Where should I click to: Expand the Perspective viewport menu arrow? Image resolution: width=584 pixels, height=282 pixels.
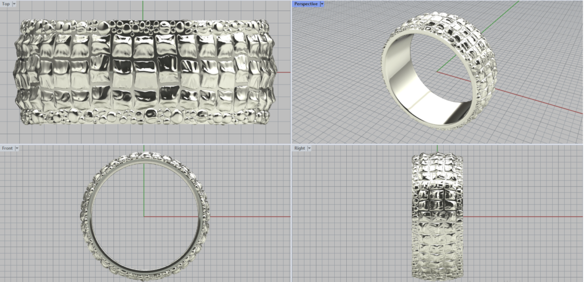pos(322,4)
